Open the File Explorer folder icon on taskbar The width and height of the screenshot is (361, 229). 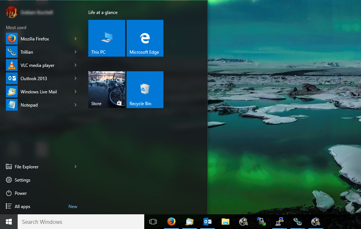(x=225, y=222)
